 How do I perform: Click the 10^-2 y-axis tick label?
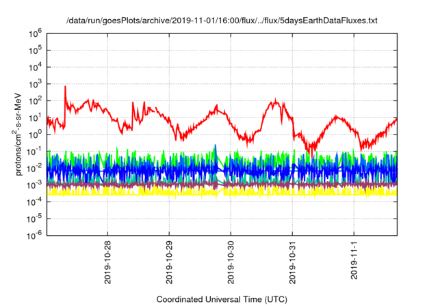(34, 168)
